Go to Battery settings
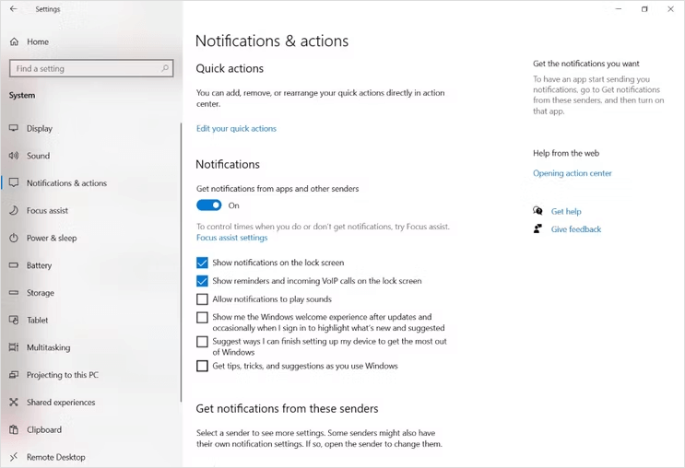The width and height of the screenshot is (685, 468). pos(39,265)
